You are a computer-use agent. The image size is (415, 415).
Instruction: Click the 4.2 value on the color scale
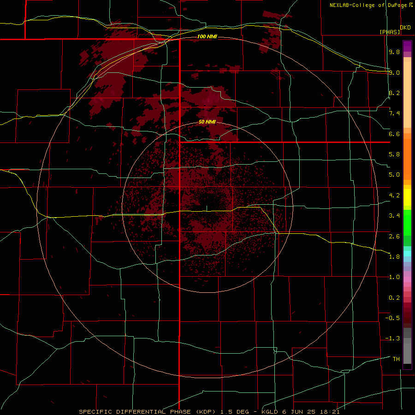[394, 196]
